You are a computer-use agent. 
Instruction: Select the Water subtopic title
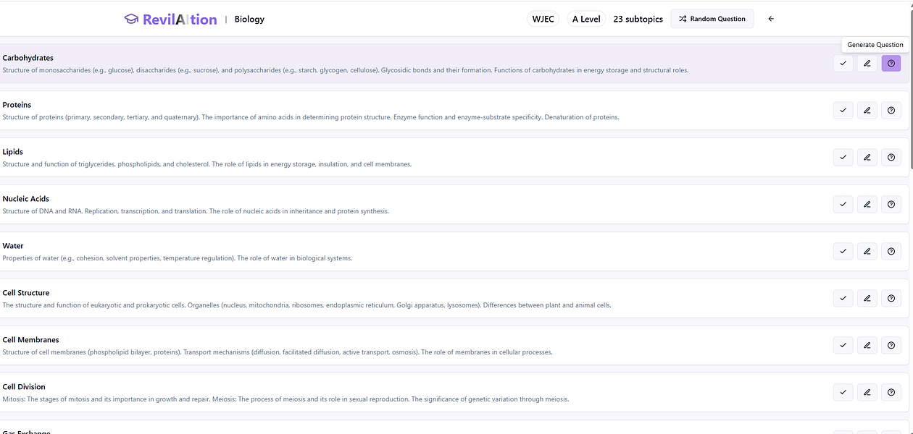coord(13,246)
